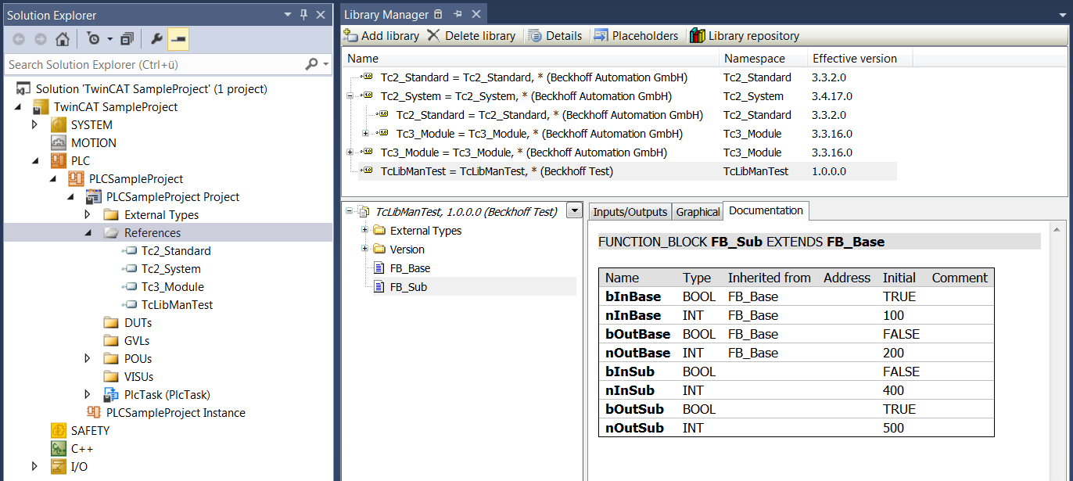Expand the top-level Tc3_Module library row
This screenshot has width=1073, height=481.
pos(350,153)
